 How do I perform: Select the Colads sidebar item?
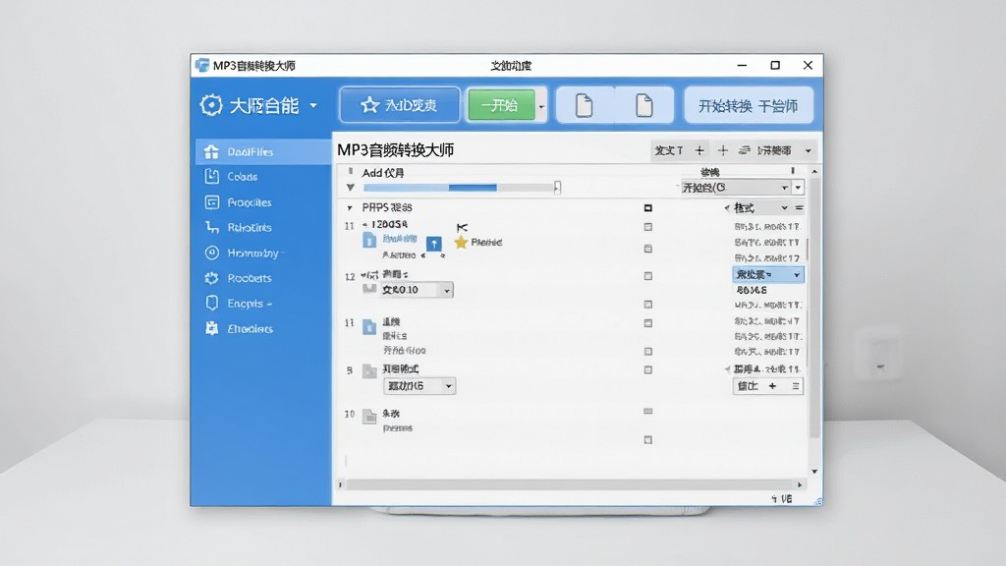point(263,177)
